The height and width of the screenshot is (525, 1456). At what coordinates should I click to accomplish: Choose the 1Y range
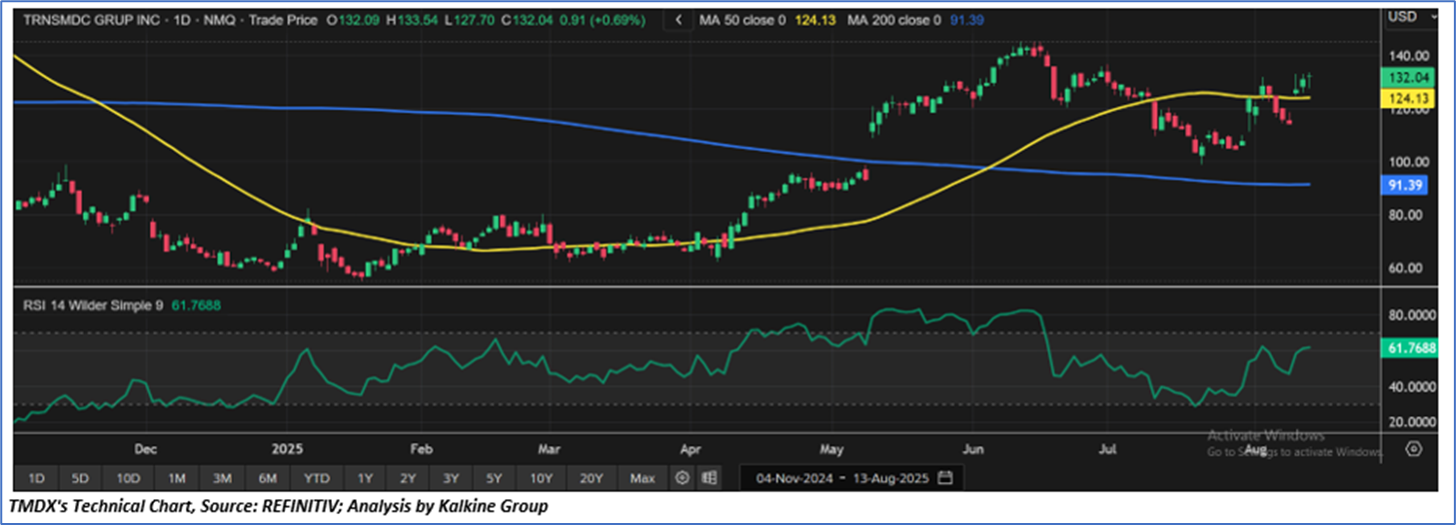click(x=365, y=478)
